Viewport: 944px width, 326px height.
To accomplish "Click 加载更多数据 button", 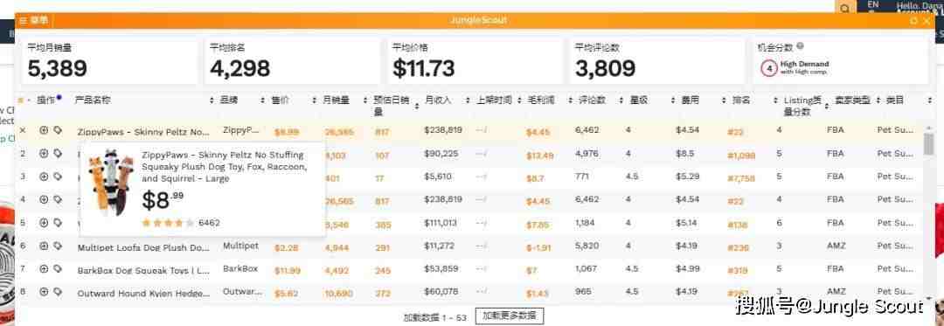I will (x=510, y=316).
